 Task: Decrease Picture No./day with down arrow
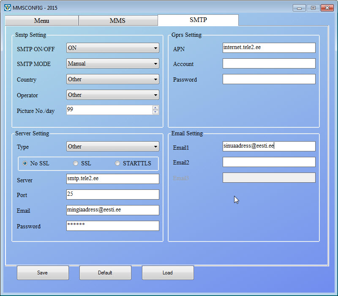pos(155,112)
